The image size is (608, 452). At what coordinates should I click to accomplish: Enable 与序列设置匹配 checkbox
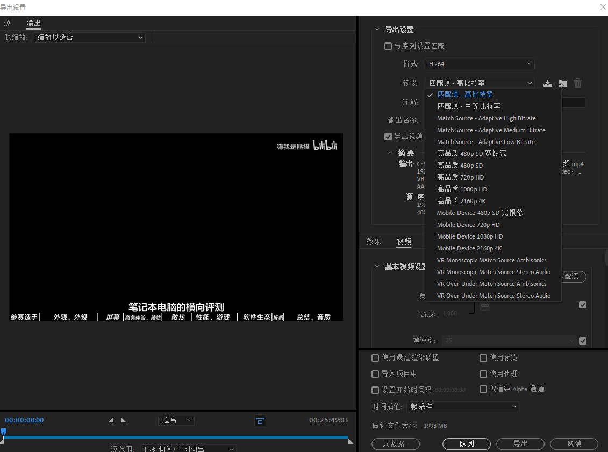388,46
